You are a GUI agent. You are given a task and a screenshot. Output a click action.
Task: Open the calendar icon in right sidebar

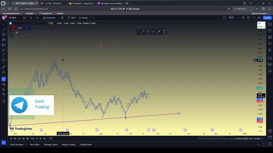270,137
